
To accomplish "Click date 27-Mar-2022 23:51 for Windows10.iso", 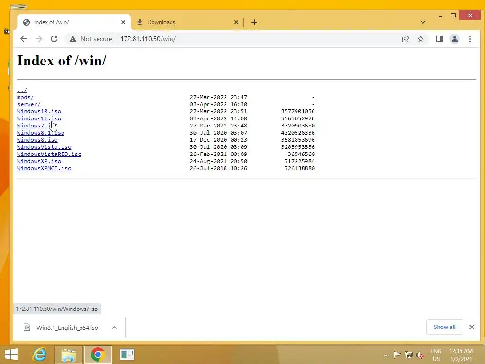I will [x=218, y=111].
